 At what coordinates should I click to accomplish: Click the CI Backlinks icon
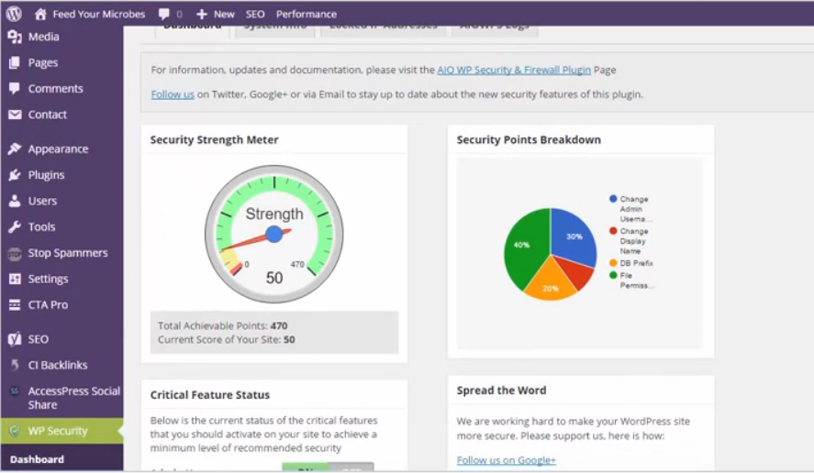tap(15, 365)
